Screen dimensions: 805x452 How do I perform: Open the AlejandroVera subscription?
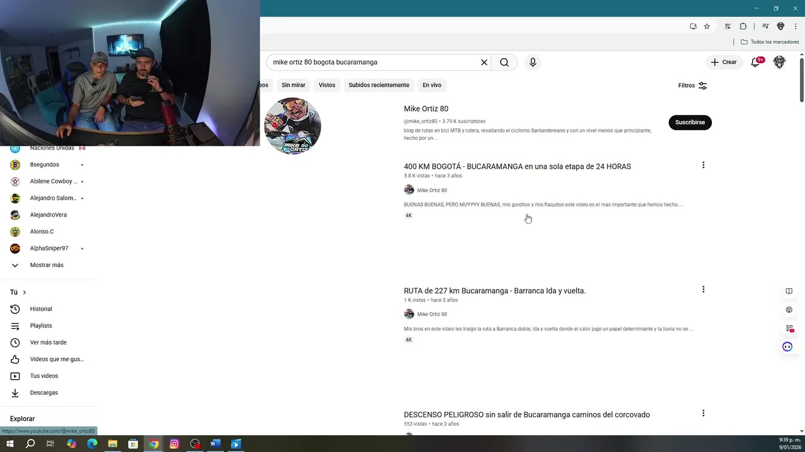pos(47,215)
